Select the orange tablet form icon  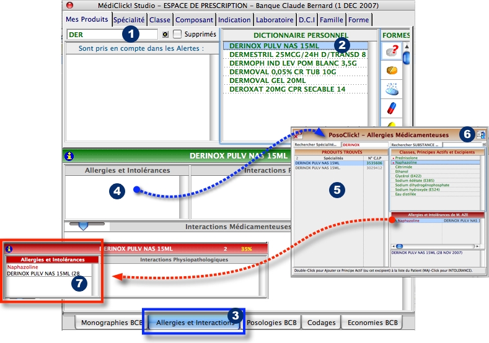click(x=392, y=70)
